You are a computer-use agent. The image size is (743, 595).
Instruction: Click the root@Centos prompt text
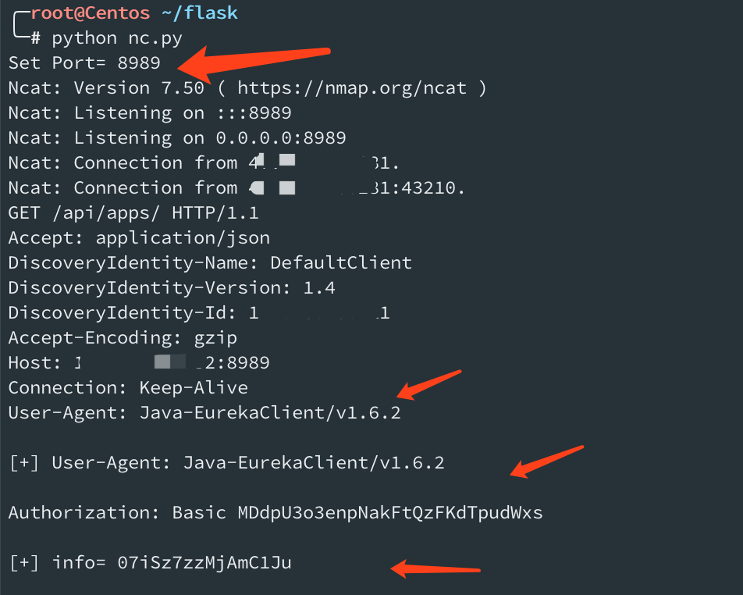coord(90,12)
